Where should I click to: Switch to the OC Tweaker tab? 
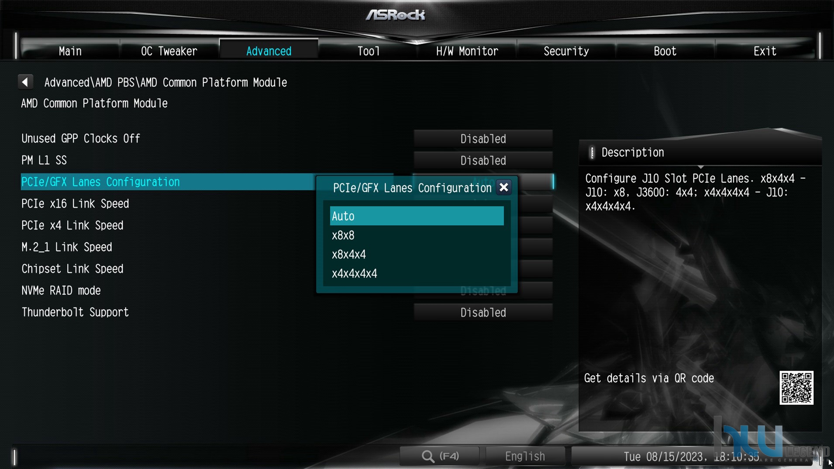pos(169,51)
